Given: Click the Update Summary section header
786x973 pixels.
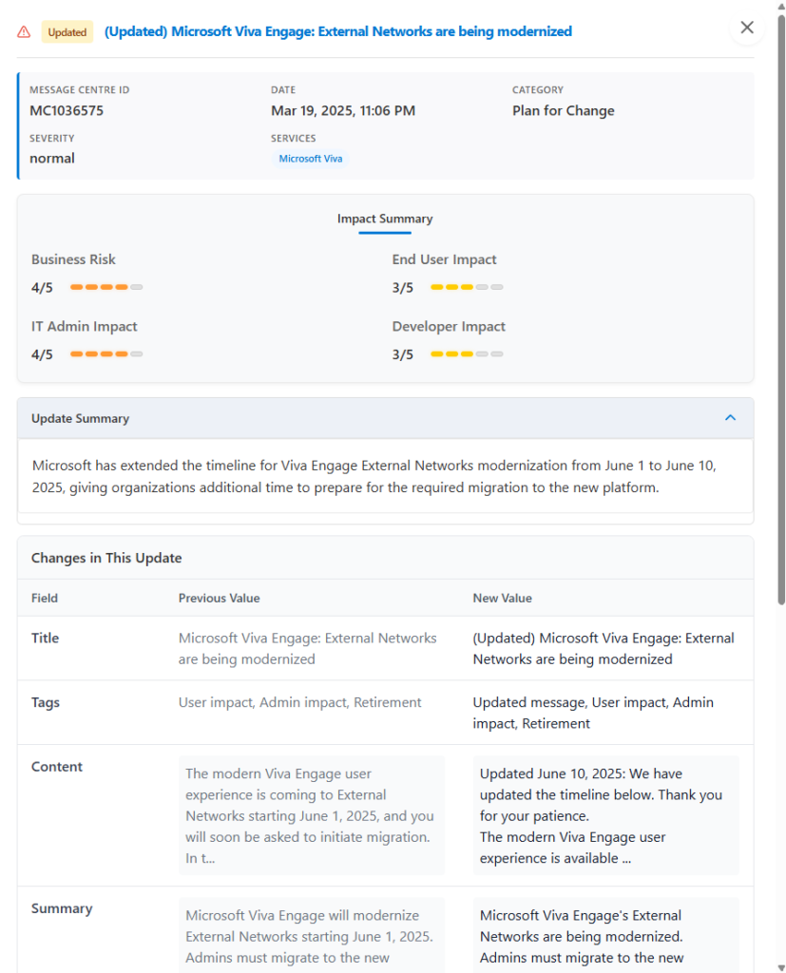Looking at the screenshot, I should 81,418.
